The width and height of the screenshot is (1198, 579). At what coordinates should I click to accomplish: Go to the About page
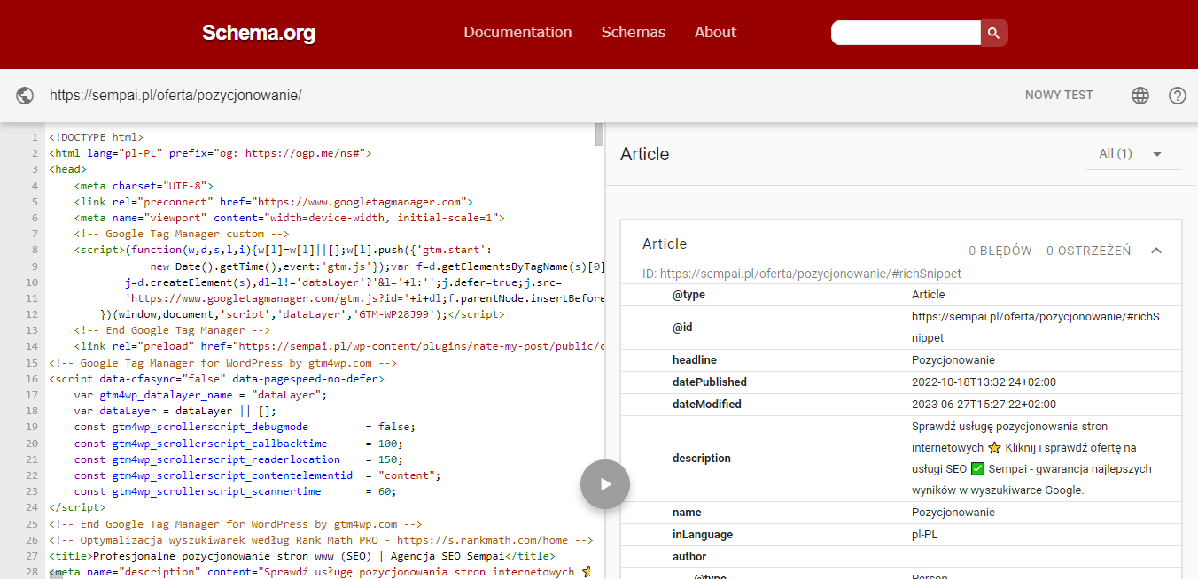(x=715, y=32)
